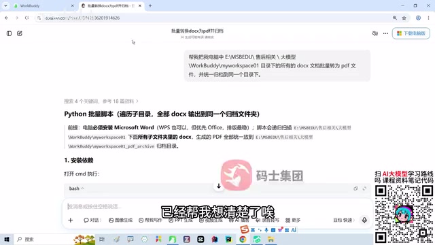Screen dimensions: 435x245
Task: Open Chrome three-dot menu
Action: tap(428, 18)
